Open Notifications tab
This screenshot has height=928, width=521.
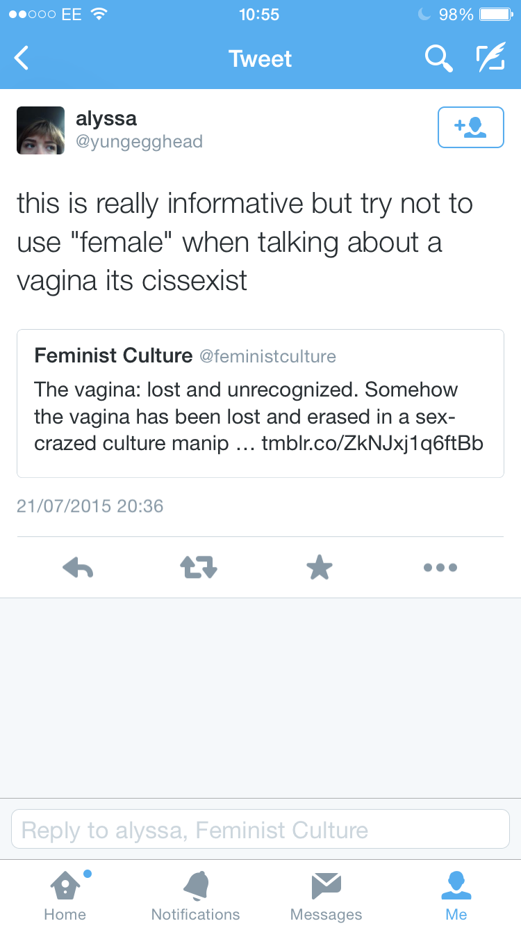[195, 895]
